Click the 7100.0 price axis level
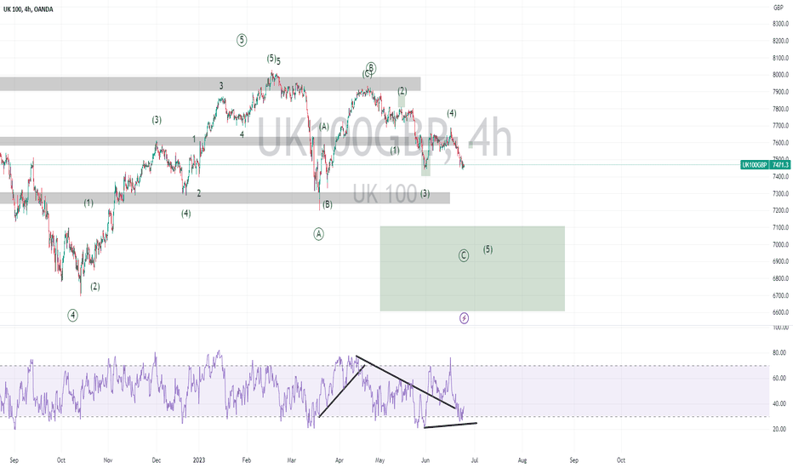 coord(780,228)
